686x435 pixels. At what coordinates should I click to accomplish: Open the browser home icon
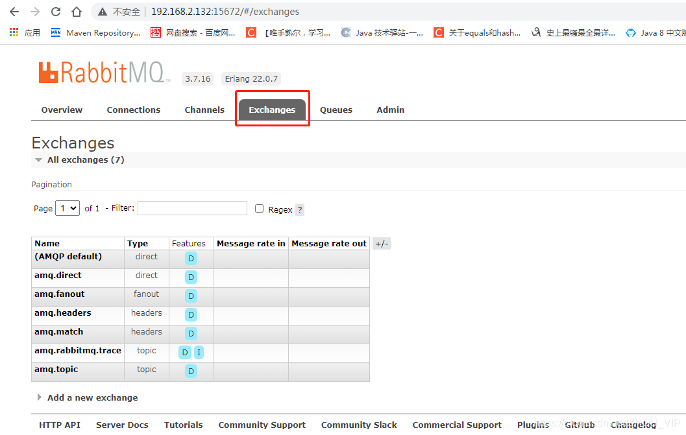(77, 12)
